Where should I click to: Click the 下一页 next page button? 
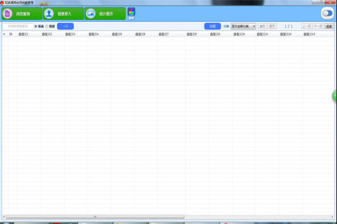[318, 26]
